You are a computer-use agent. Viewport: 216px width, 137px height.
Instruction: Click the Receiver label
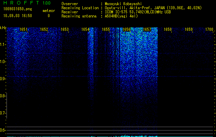point(70,12)
